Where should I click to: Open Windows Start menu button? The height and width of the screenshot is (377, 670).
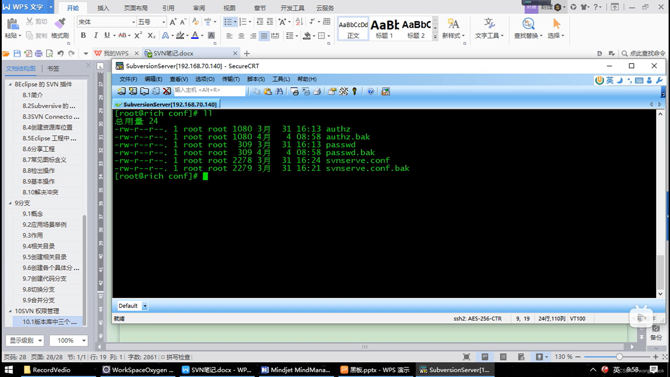coord(9,370)
